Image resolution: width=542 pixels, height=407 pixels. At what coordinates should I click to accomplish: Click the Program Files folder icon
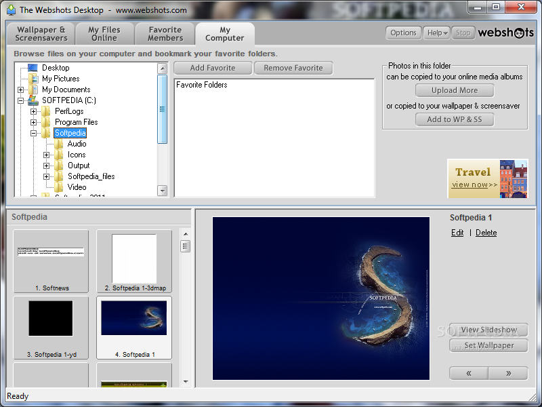pos(46,122)
